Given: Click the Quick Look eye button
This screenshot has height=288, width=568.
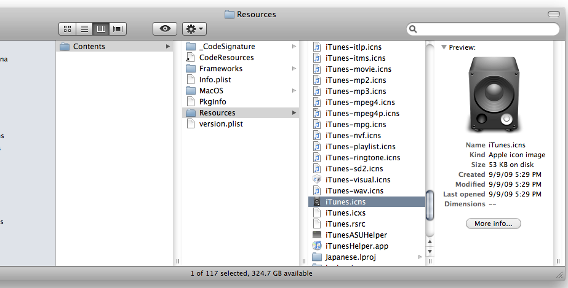Looking at the screenshot, I should [165, 29].
